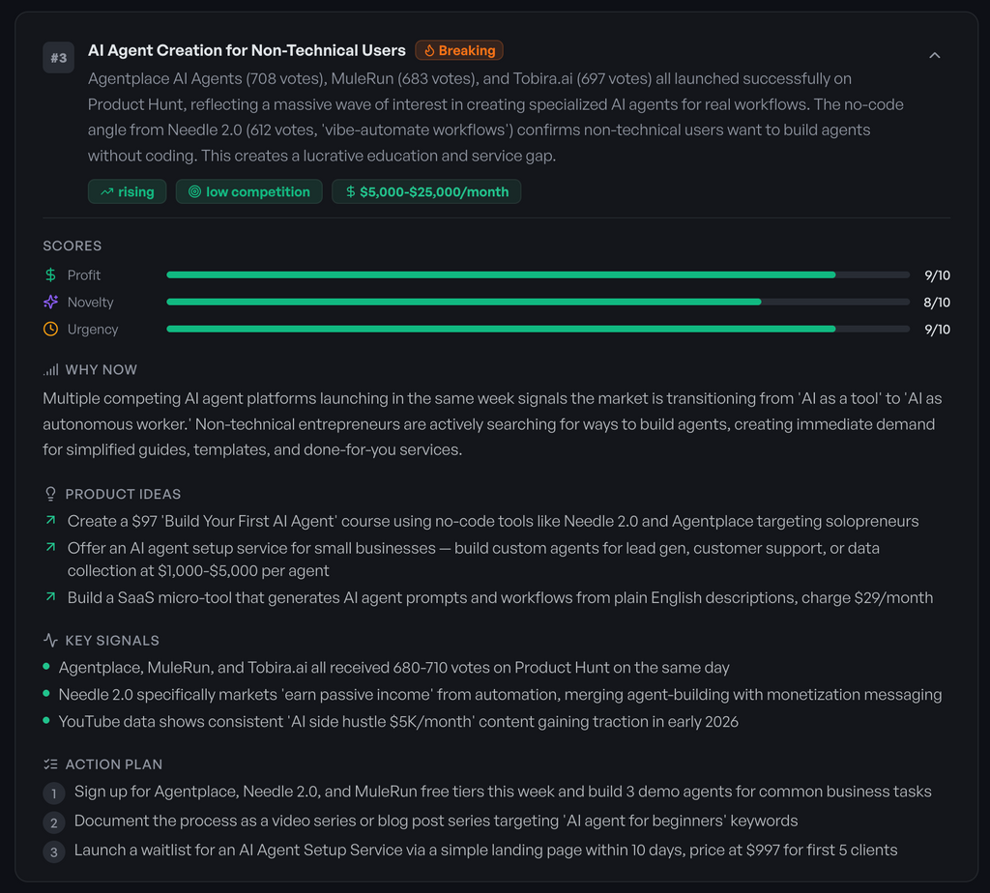The height and width of the screenshot is (893, 990).
Task: Click the Urgency score label
Action: (93, 330)
